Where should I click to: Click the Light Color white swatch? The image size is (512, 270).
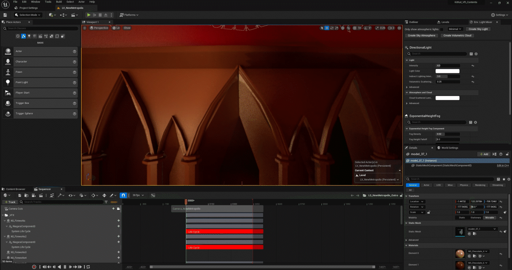(x=447, y=71)
